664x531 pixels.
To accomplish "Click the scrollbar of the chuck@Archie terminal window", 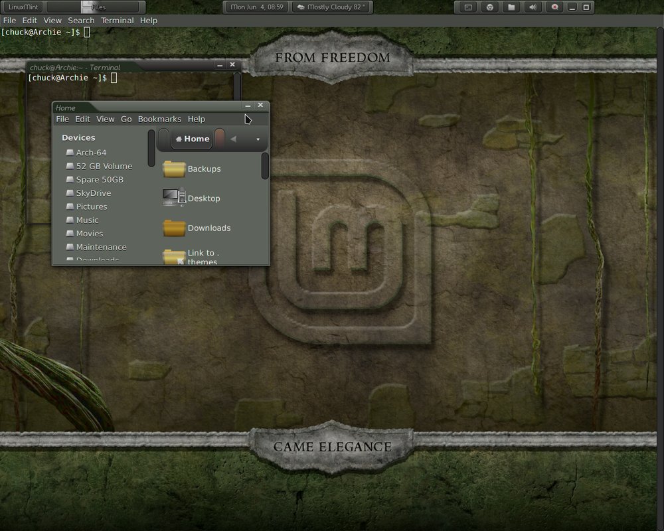I will (x=237, y=87).
